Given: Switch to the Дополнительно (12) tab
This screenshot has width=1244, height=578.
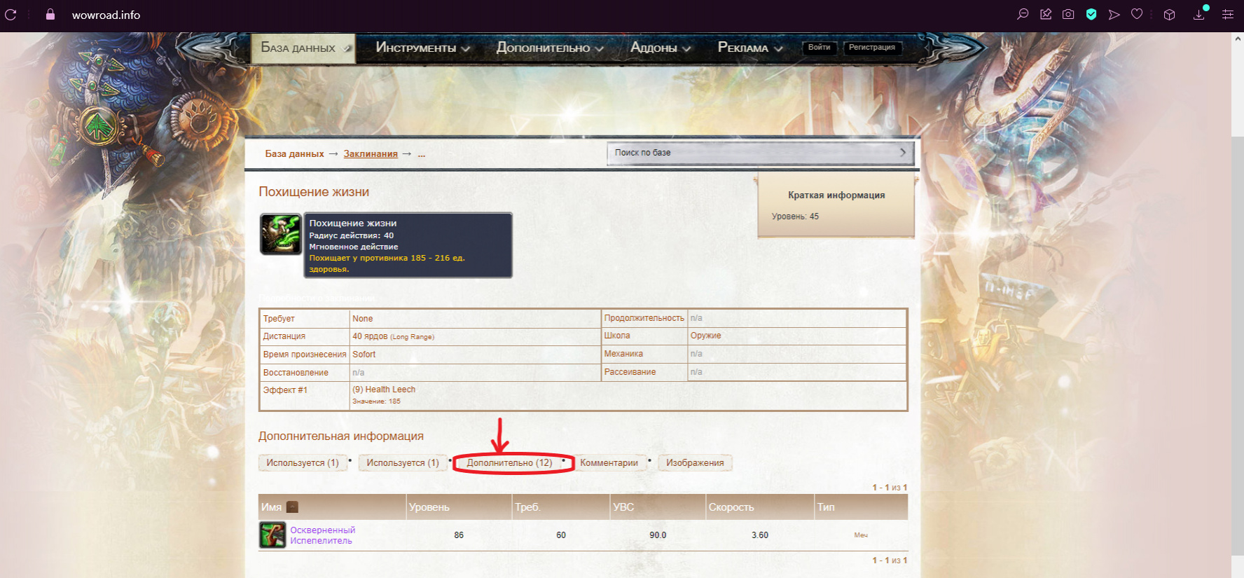Looking at the screenshot, I should click(x=509, y=462).
